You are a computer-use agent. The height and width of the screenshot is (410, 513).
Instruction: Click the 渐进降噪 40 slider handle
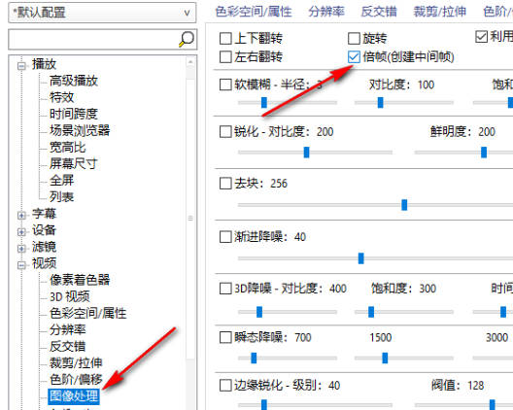(360, 258)
